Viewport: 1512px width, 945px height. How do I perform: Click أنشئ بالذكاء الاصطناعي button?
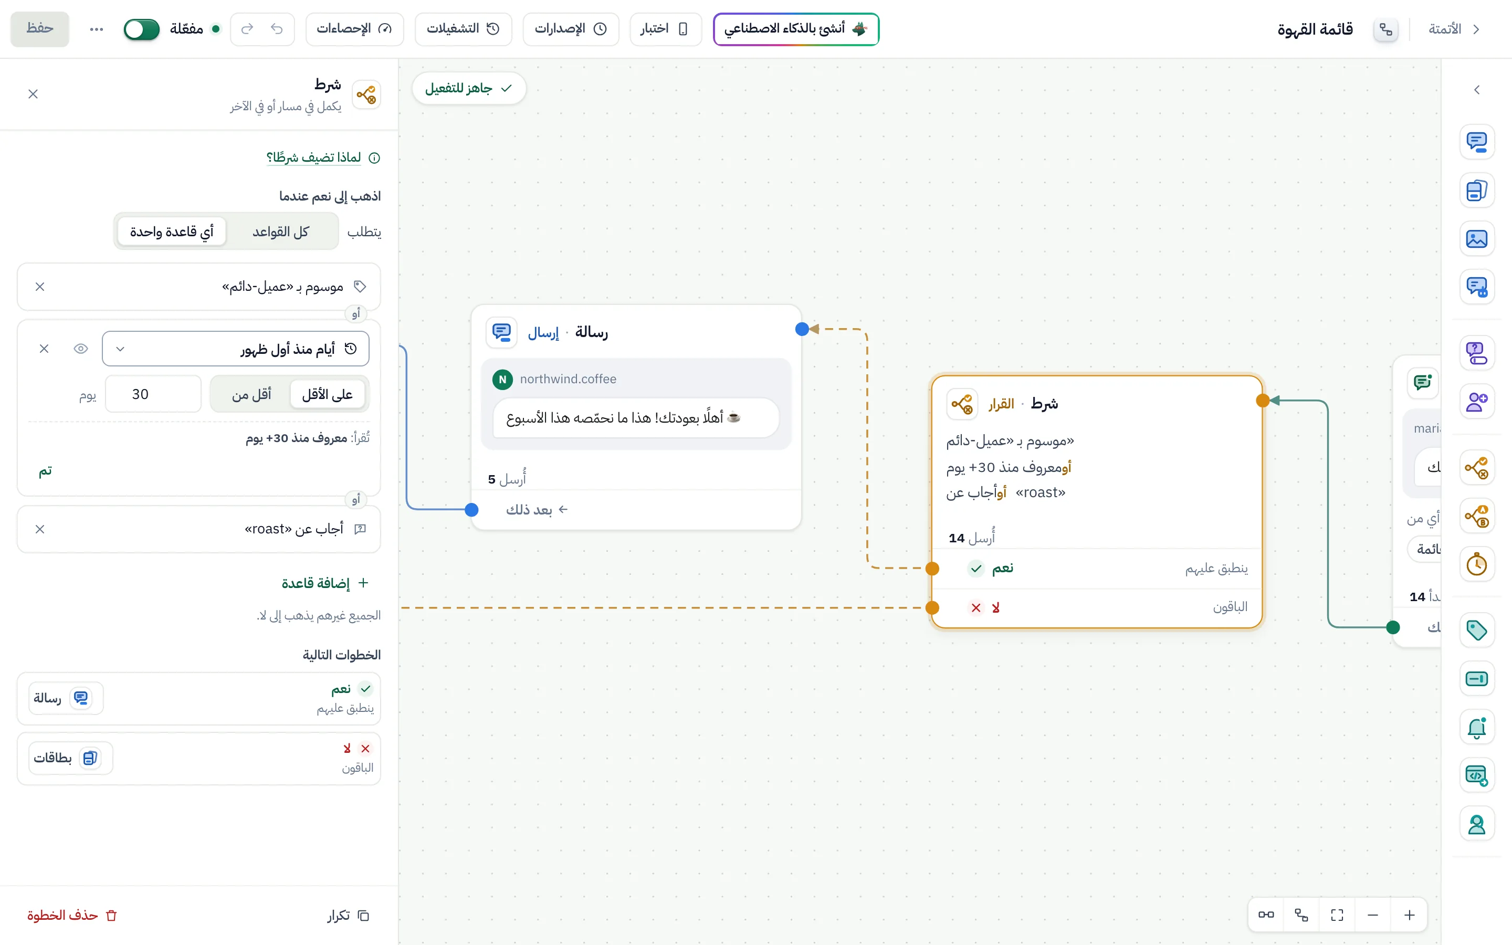(796, 29)
